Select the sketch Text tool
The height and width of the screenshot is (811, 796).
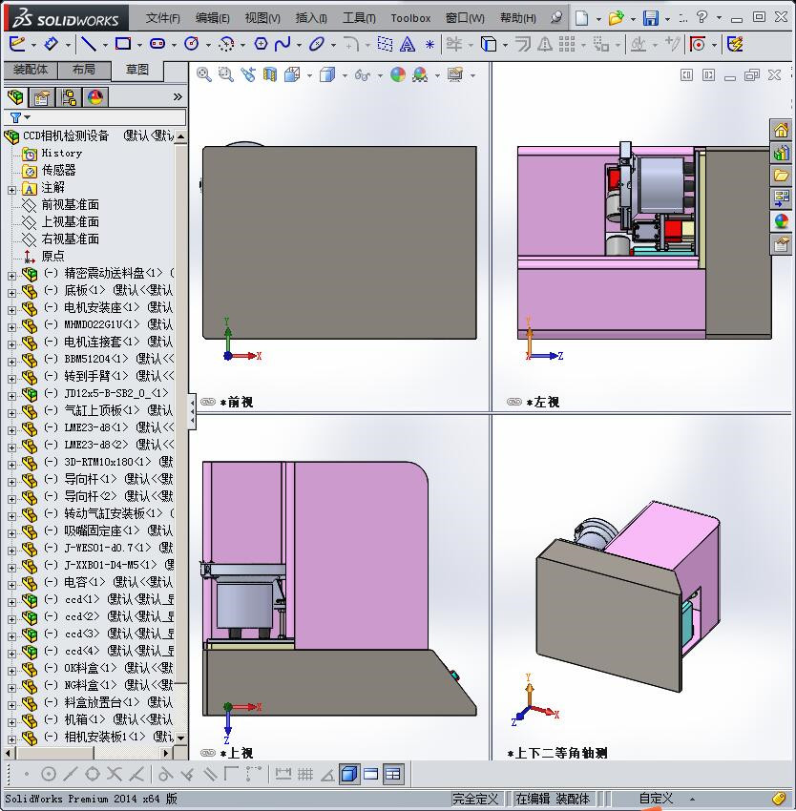pyautogui.click(x=408, y=45)
